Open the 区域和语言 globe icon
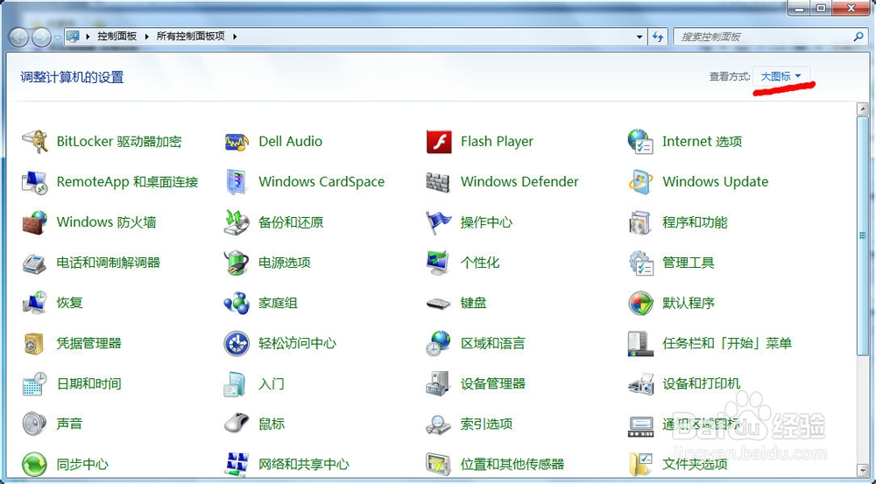This screenshot has width=876, height=484. (x=439, y=343)
